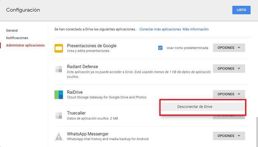Open the OPCIONES dropdown for WhatsApp Messenger
Viewport: 258px width, 147px height.
(x=229, y=136)
